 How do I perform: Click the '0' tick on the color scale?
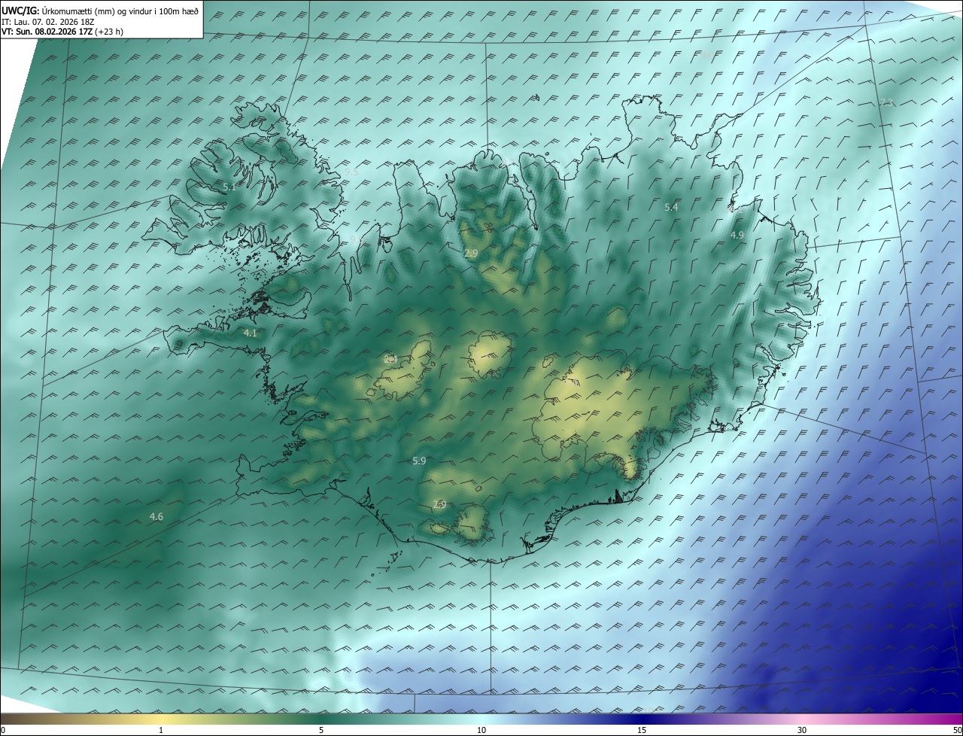point(3,730)
